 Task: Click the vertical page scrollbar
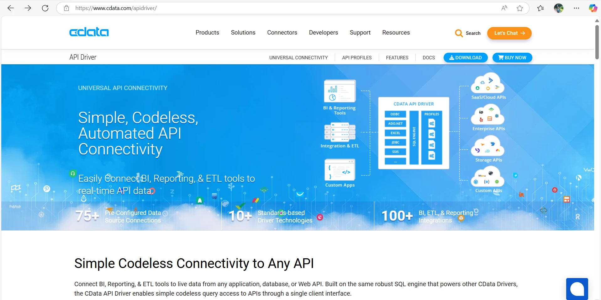(597, 41)
